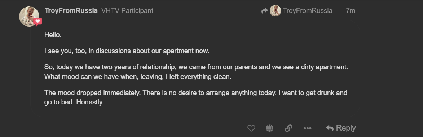The image size is (423, 137).
Task: Like the post with the heart icon
Action: (251, 128)
